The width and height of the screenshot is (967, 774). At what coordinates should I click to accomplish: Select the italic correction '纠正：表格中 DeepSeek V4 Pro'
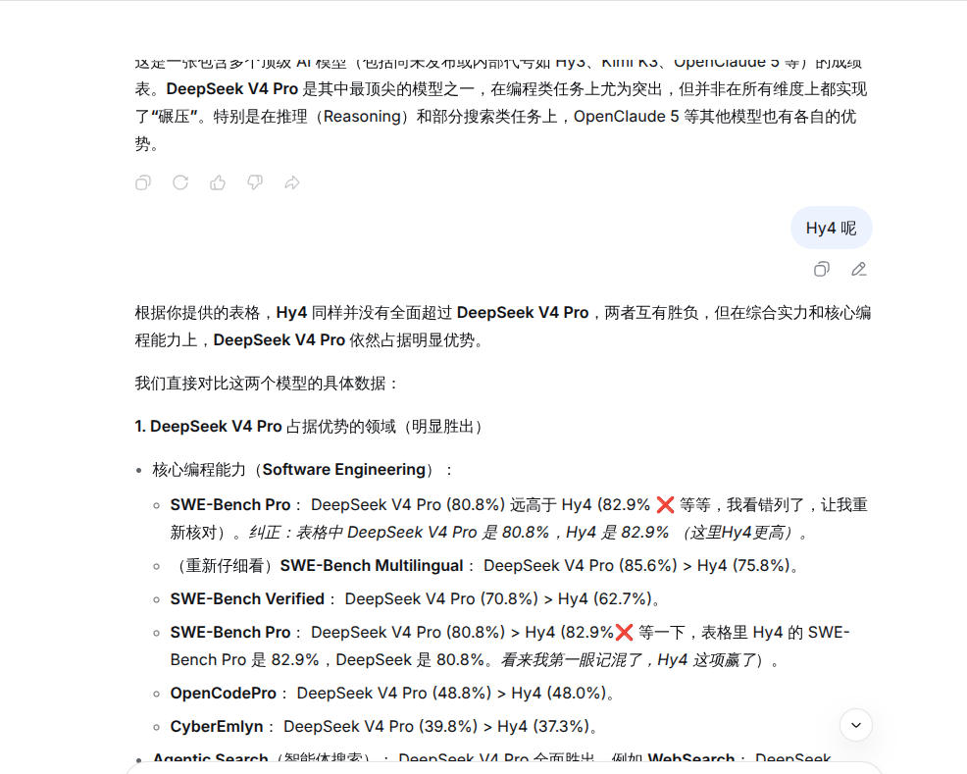click(363, 533)
